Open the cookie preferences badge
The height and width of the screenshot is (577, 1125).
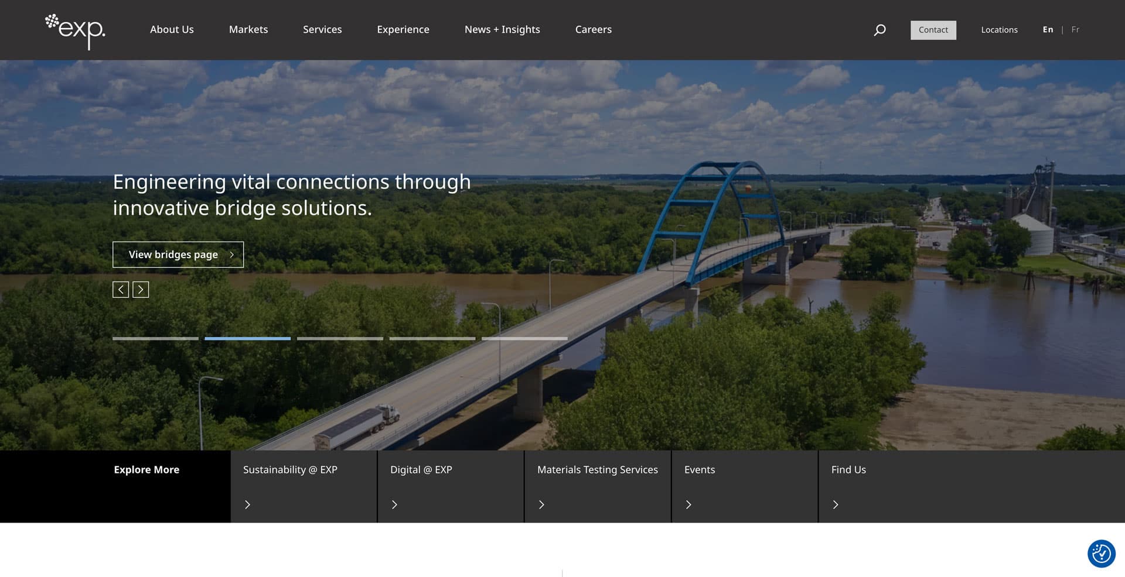coord(1101,553)
